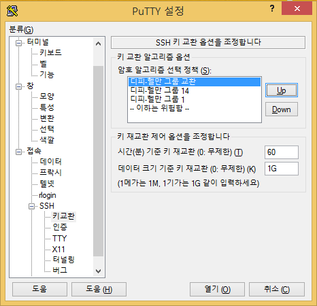Close the PuTTY 설정 window
Viewport: 317px width, 306px height.
[x=297, y=9]
